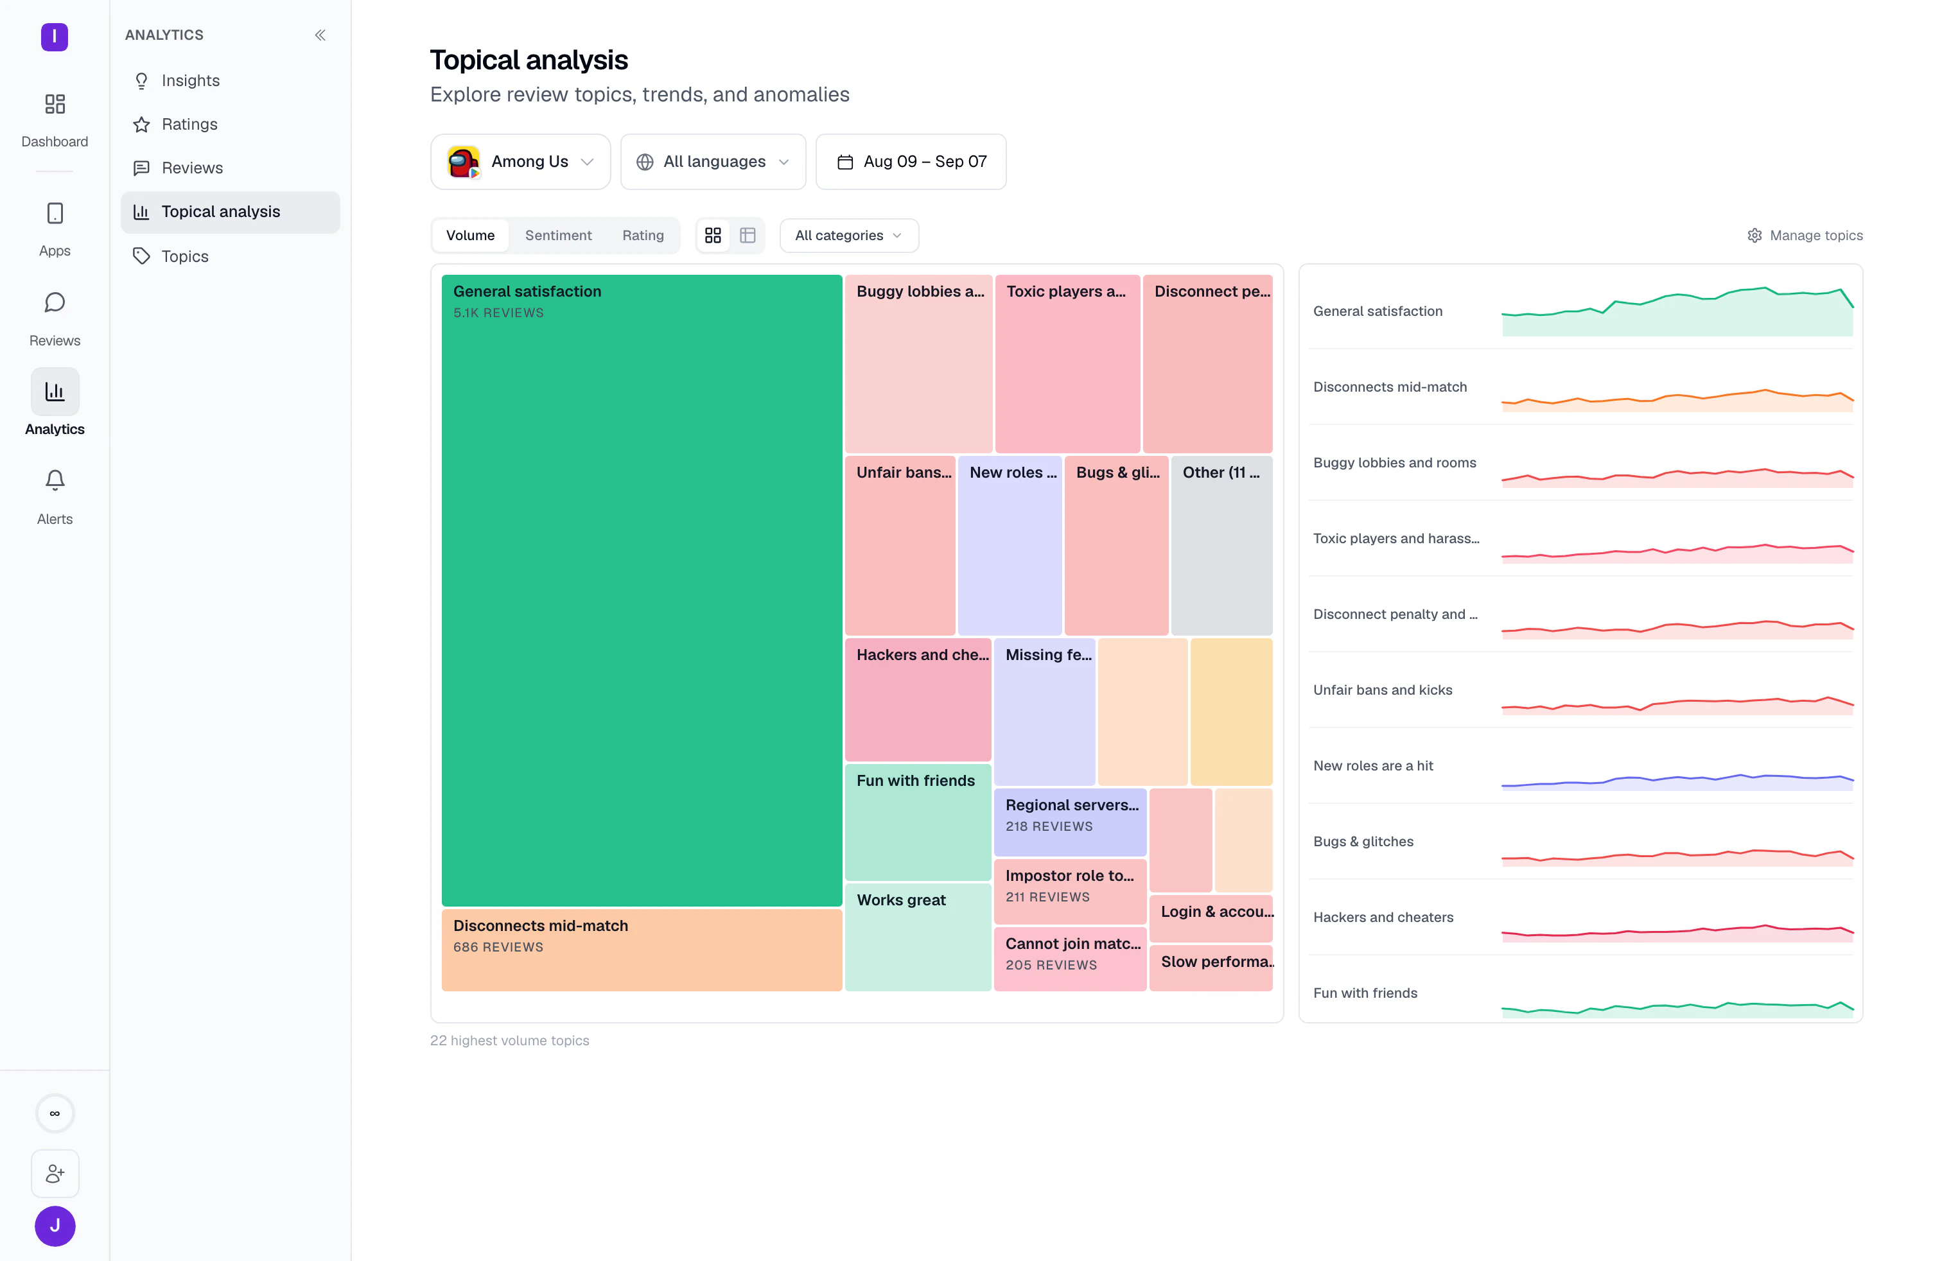Open the Alerts bell icon
Screen dimensions: 1942x1261
[x=55, y=480]
